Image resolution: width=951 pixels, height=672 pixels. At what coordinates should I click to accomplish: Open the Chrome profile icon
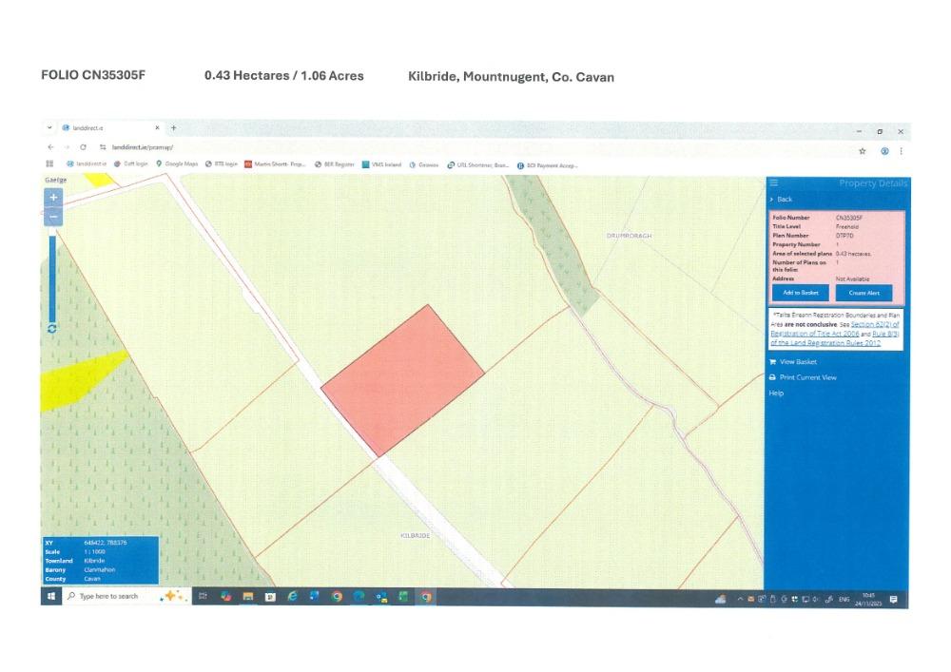click(884, 150)
